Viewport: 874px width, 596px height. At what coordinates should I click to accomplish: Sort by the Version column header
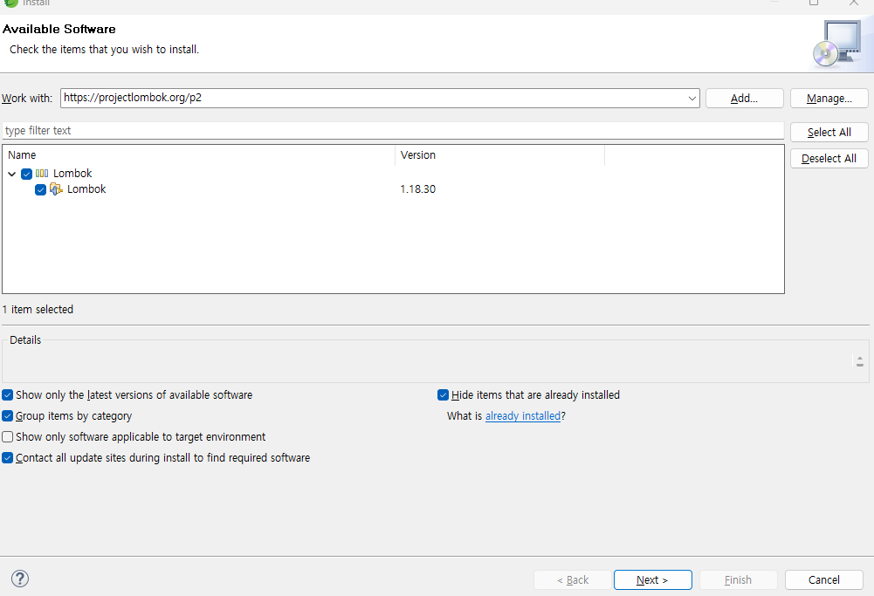499,154
